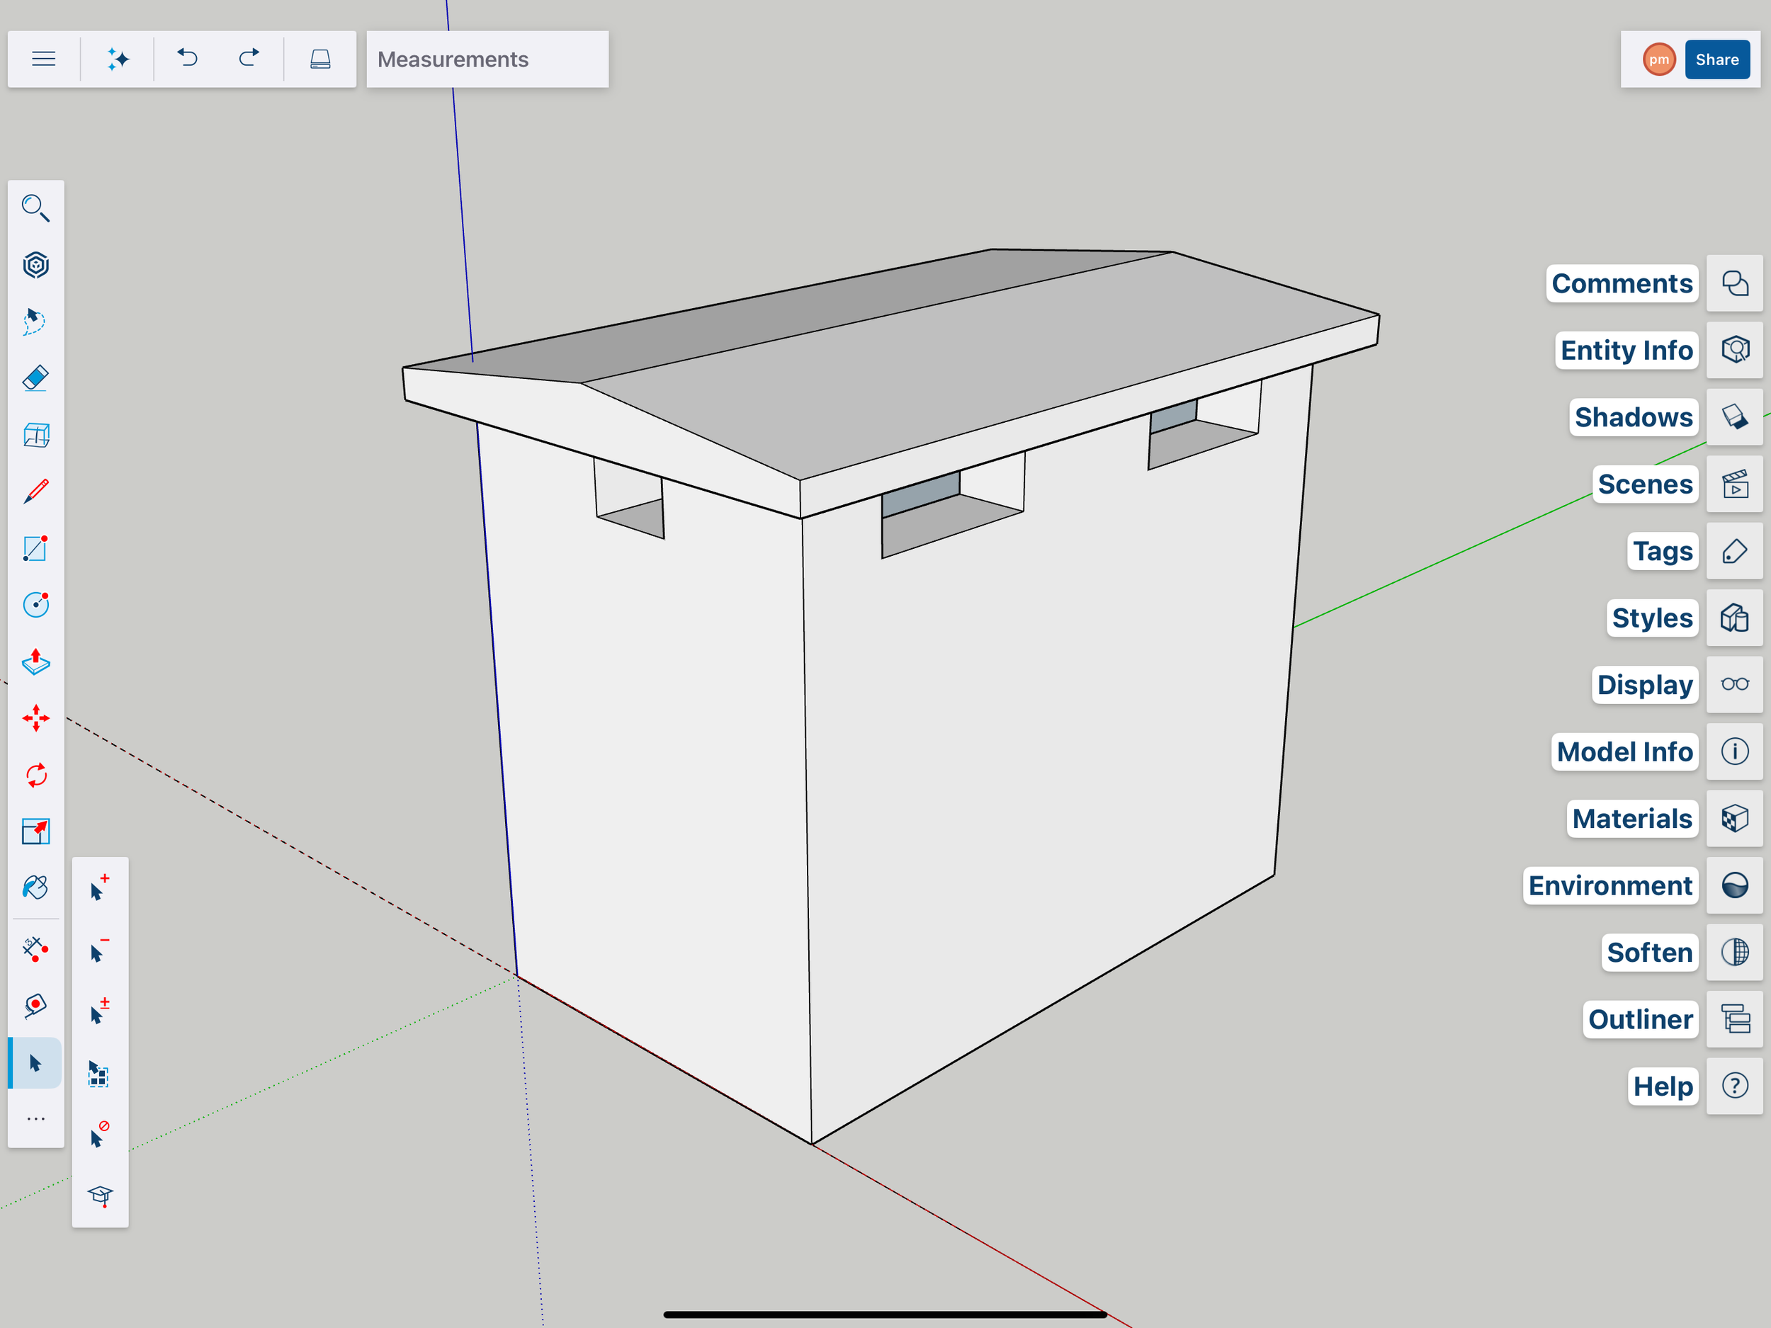
Task: Select the Rectangle shape tool
Action: point(36,548)
